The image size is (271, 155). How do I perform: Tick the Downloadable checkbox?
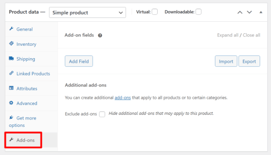point(198,12)
